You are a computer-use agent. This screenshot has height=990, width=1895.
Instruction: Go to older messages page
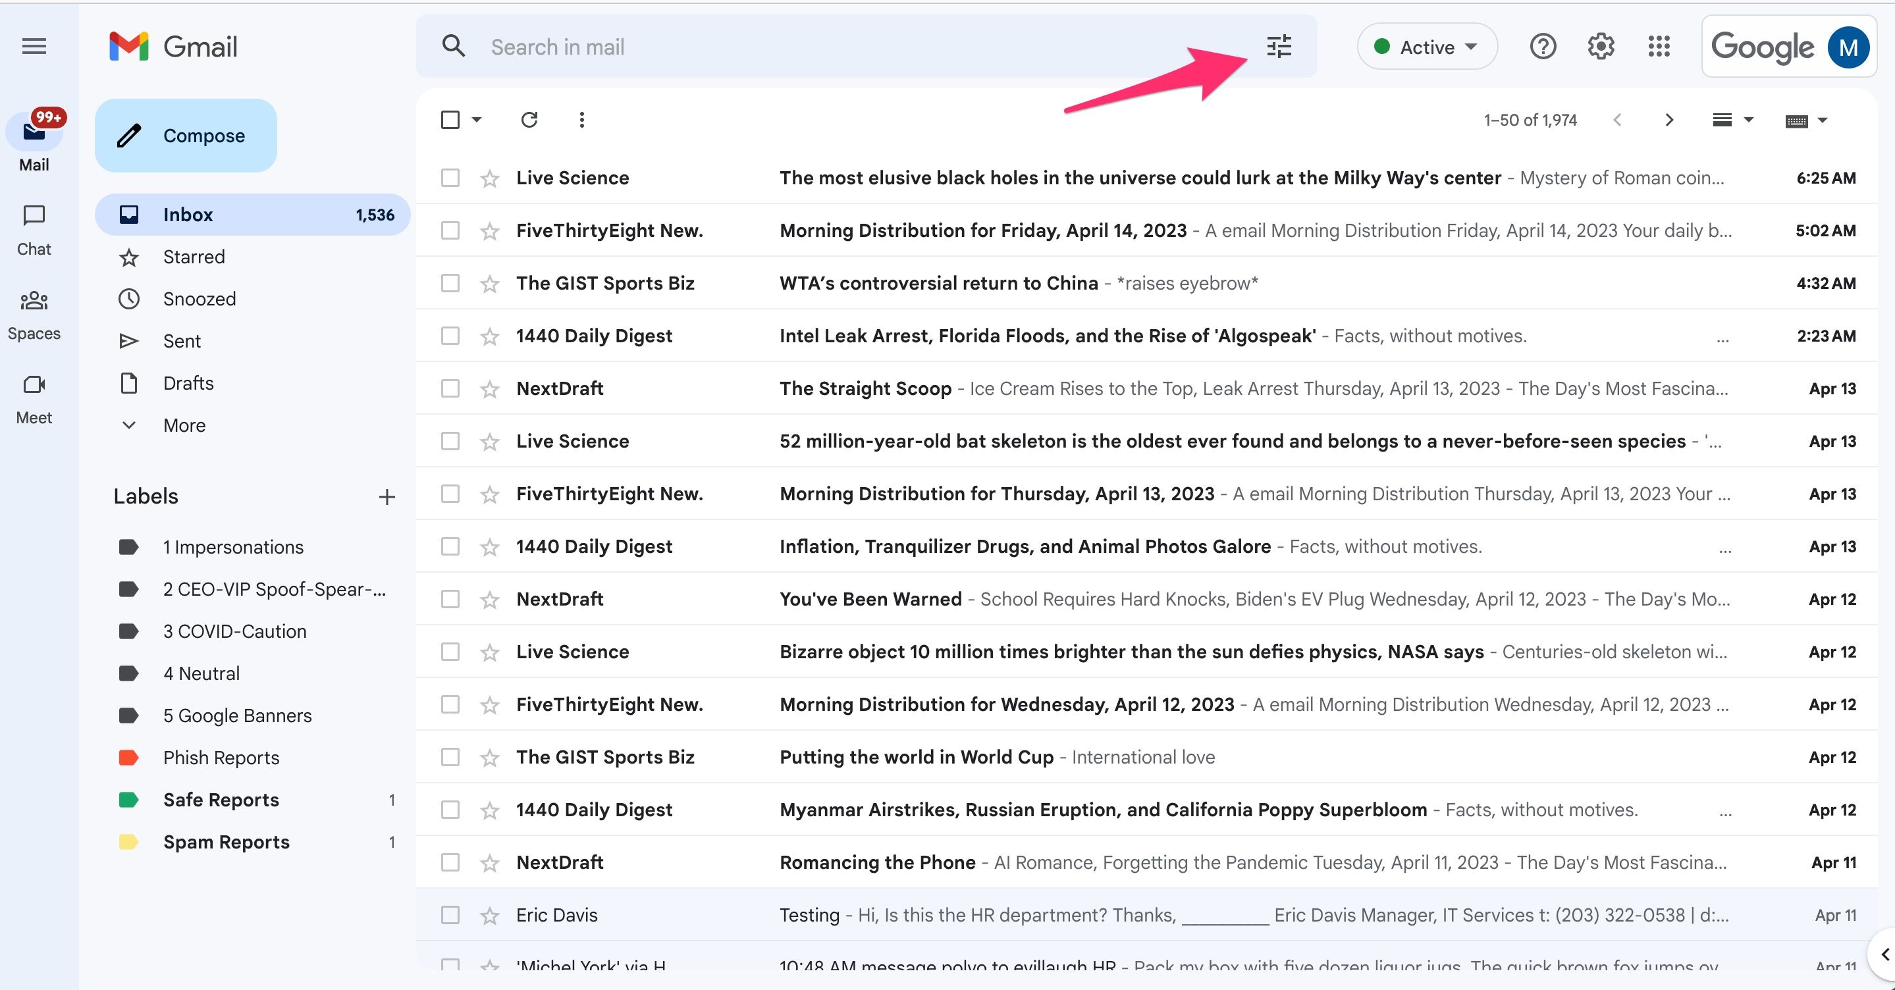tap(1669, 120)
